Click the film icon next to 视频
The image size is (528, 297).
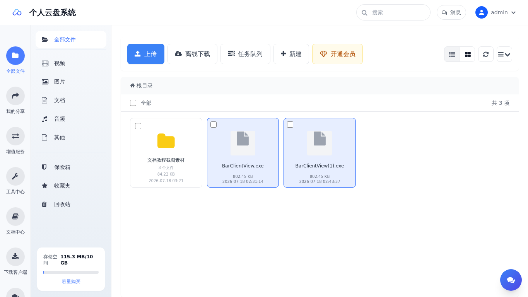click(45, 63)
